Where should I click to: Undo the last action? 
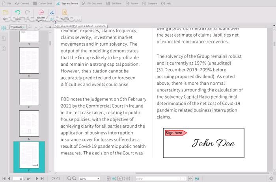[17, 13]
